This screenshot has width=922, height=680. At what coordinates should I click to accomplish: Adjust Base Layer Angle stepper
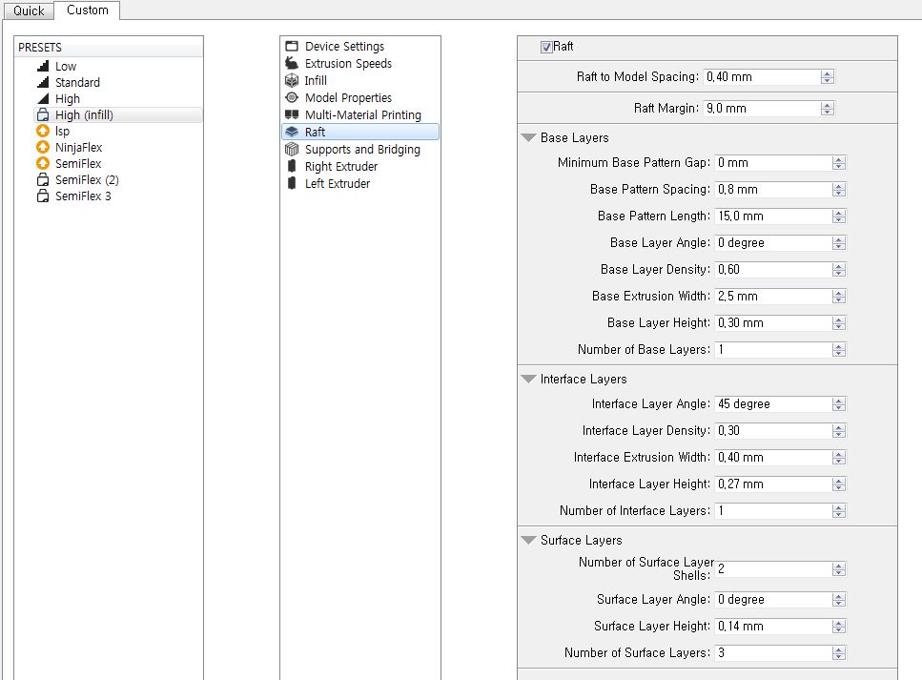pos(839,243)
